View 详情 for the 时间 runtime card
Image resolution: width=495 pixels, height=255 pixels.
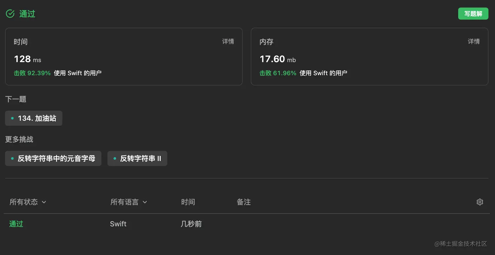[228, 41]
